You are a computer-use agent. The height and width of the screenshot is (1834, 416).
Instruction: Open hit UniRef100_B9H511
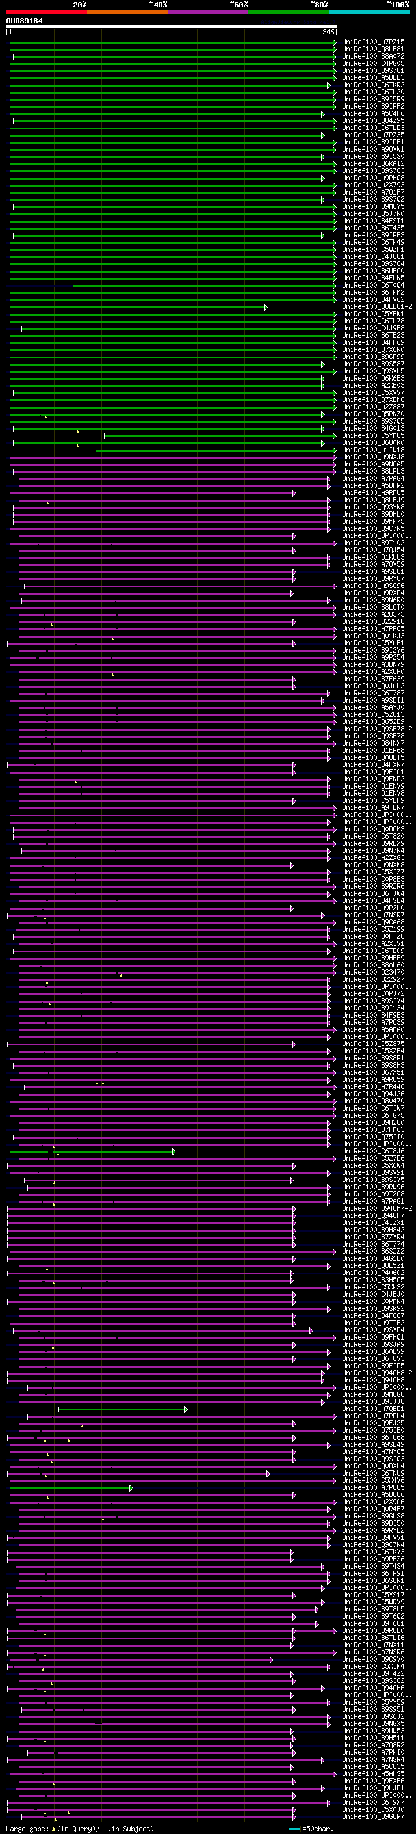373,1738
